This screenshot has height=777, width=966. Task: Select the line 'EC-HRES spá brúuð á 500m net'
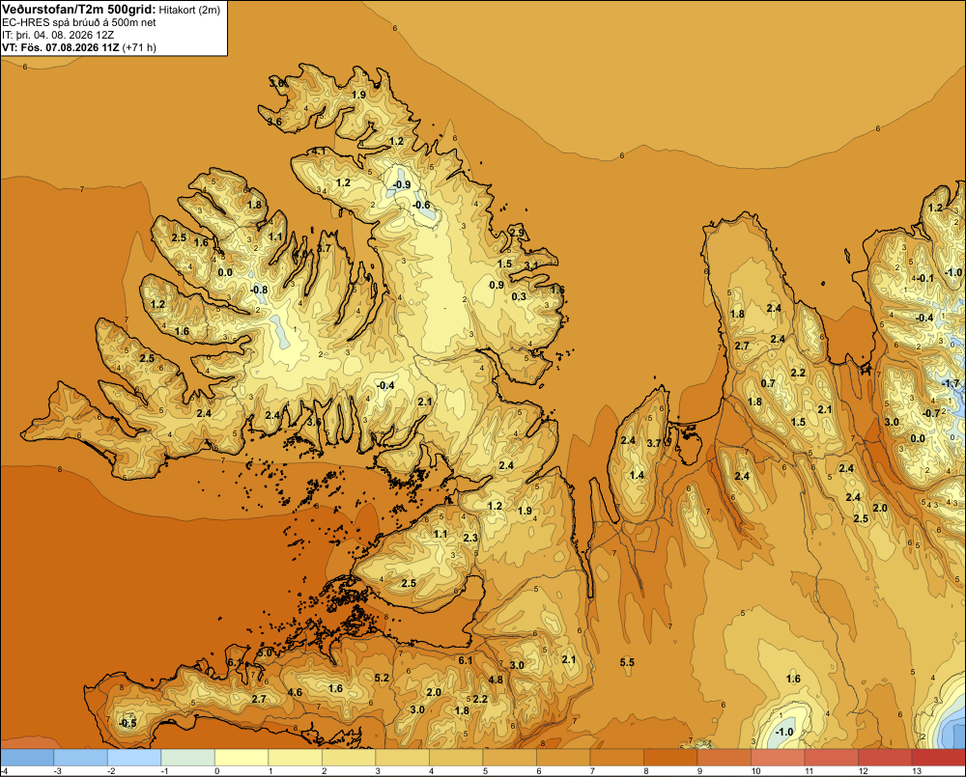click(79, 22)
